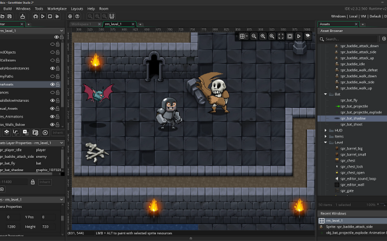Image resolution: width=387 pixels, height=241 pixels.
Task: Click the open project folder icon
Action: point(2,16)
